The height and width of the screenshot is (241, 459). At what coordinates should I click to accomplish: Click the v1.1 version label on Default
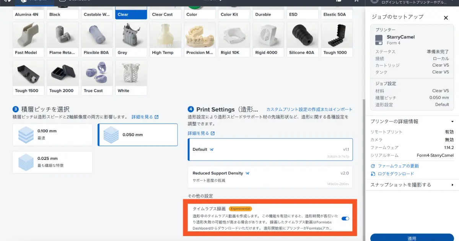pos(346,150)
